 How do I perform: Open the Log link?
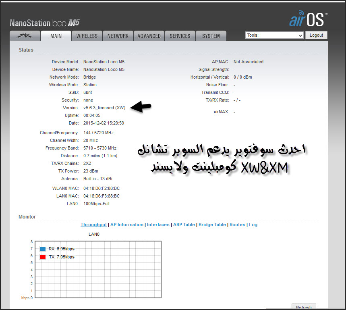tap(253, 225)
